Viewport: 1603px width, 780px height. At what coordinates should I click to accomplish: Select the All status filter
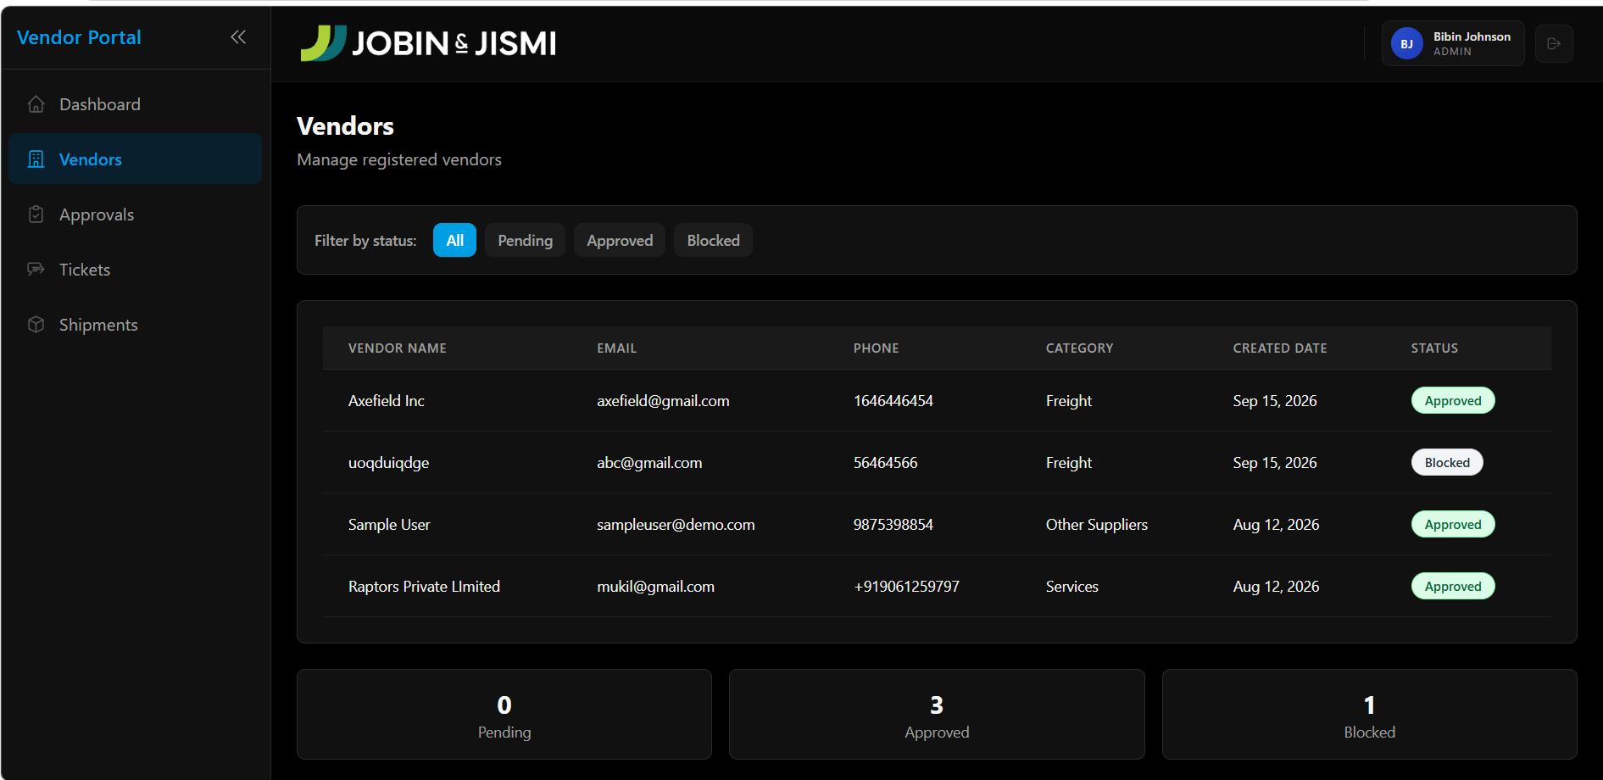(454, 240)
